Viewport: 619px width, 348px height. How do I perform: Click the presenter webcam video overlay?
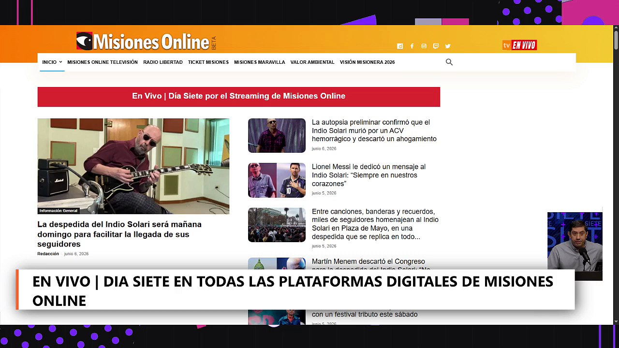click(x=575, y=246)
